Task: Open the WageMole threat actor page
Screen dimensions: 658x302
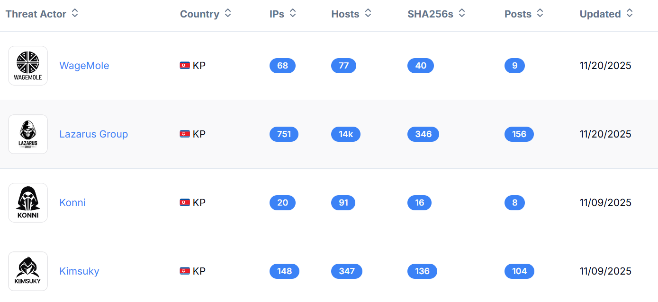Action: (x=84, y=65)
